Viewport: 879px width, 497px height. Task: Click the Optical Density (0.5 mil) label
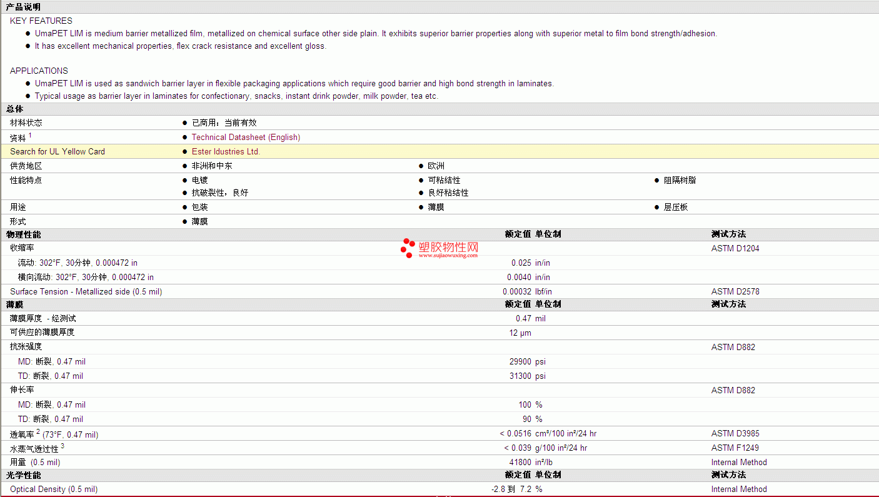point(54,489)
